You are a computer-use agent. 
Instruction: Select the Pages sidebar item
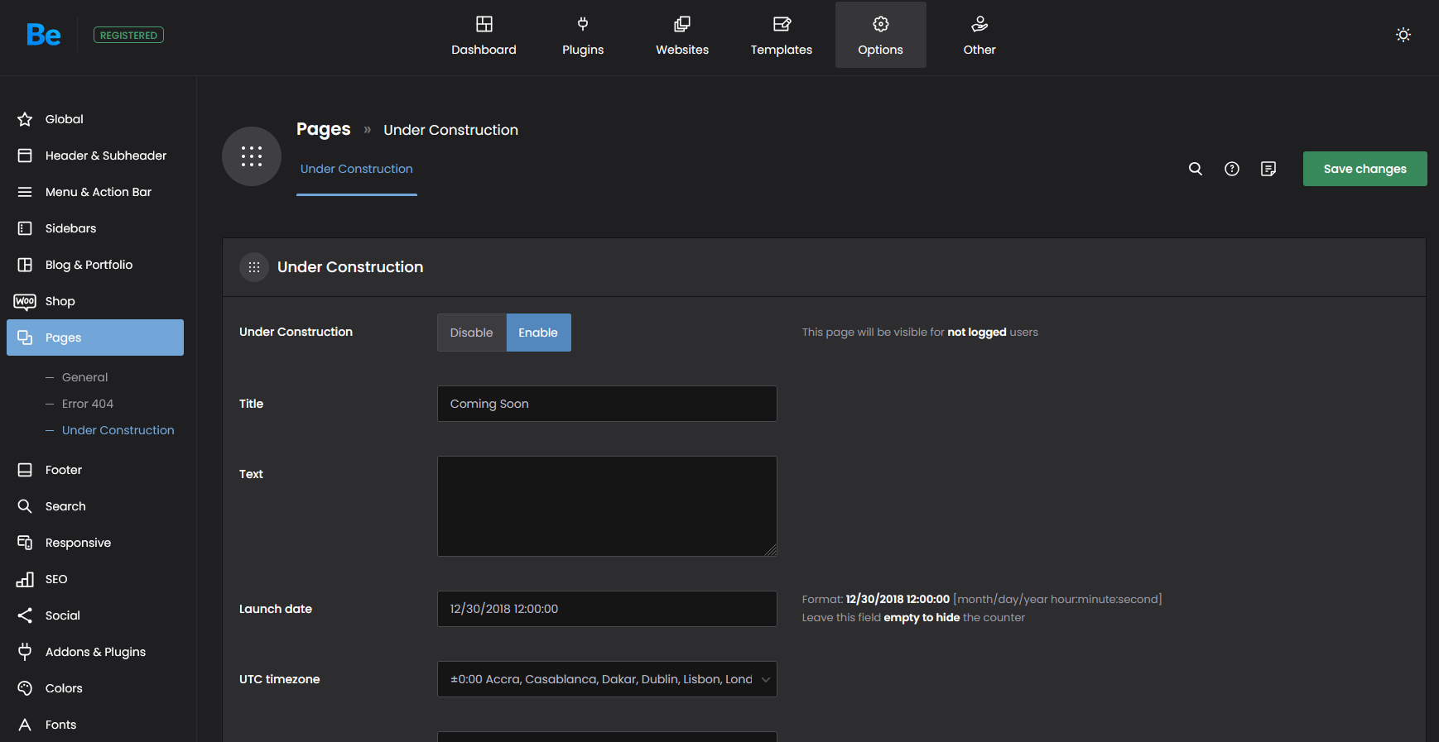[95, 337]
